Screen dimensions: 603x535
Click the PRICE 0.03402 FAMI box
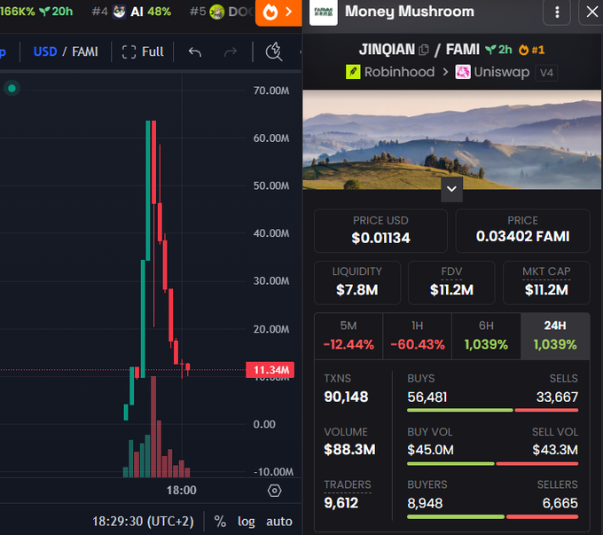522,231
